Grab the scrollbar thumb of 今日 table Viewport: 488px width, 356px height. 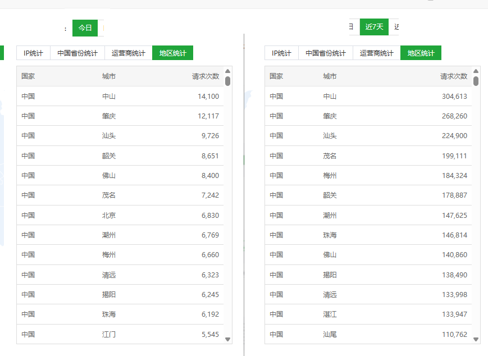pos(228,81)
